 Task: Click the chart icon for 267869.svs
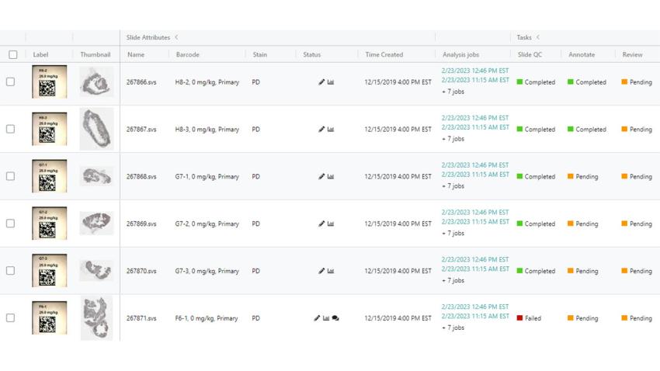click(x=331, y=224)
